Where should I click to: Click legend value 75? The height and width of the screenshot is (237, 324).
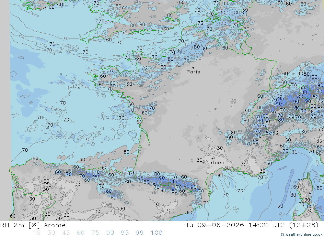(96, 233)
